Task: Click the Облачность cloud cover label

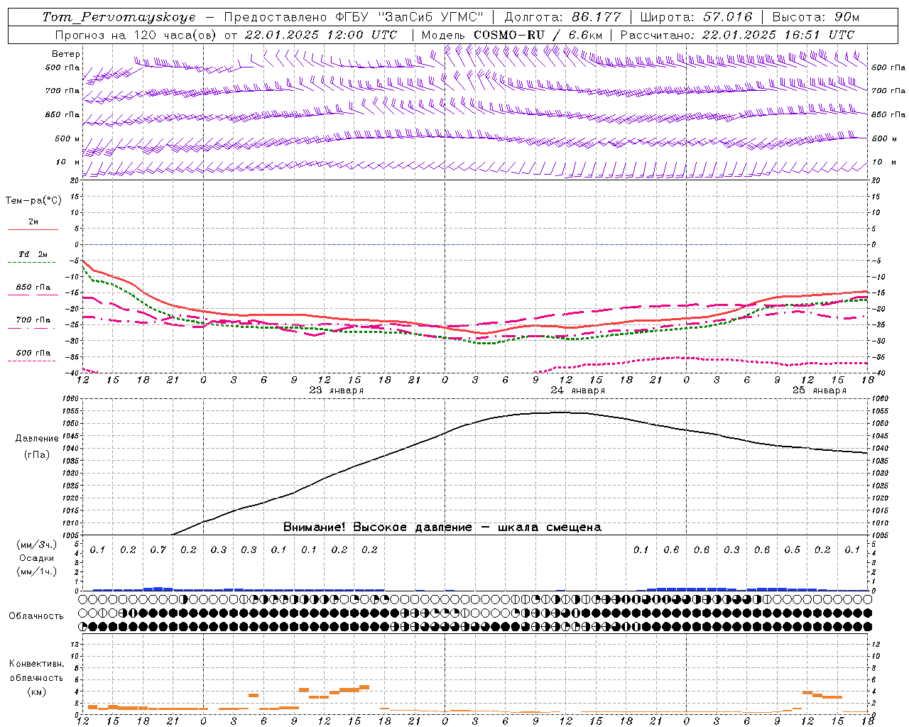Action: coord(36,616)
